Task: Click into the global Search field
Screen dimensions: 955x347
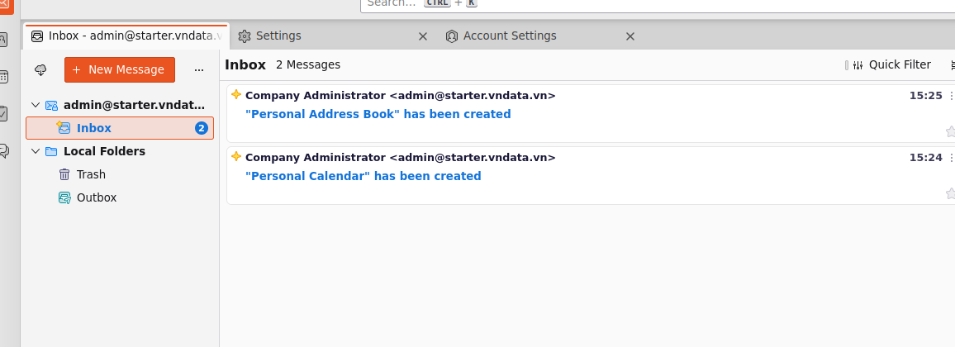Action: point(658,3)
